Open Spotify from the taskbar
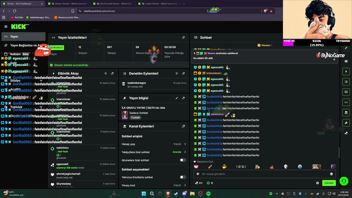 coord(208,194)
